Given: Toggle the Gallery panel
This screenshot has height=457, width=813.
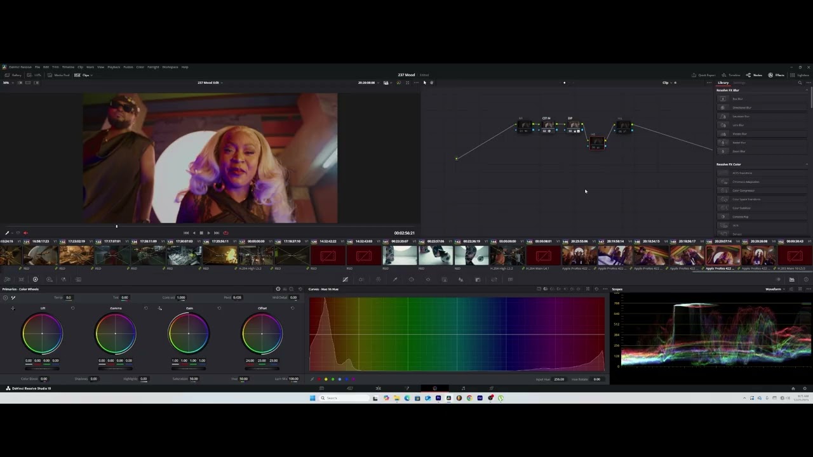Looking at the screenshot, I should pyautogui.click(x=13, y=75).
